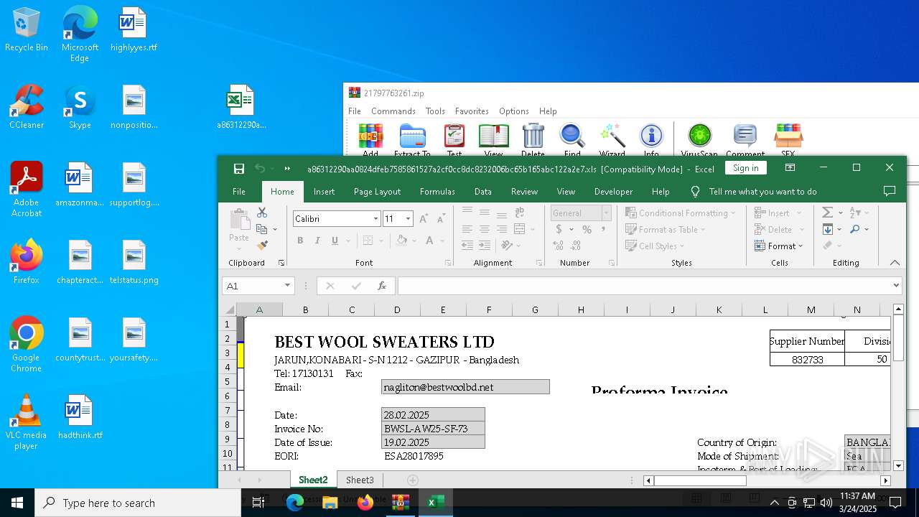Open the Format cells dropdown in Cells group

[779, 246]
